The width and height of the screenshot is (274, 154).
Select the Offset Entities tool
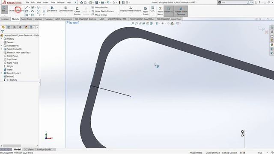[77, 11]
